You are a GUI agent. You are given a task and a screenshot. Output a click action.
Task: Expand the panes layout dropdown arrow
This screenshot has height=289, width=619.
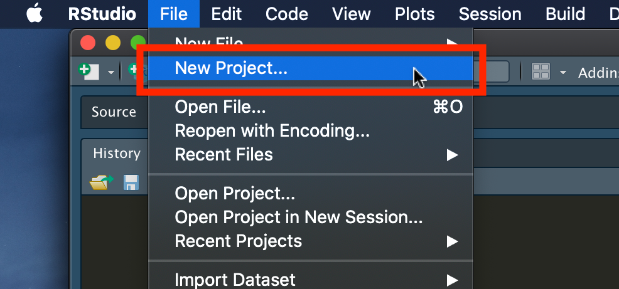click(x=563, y=73)
